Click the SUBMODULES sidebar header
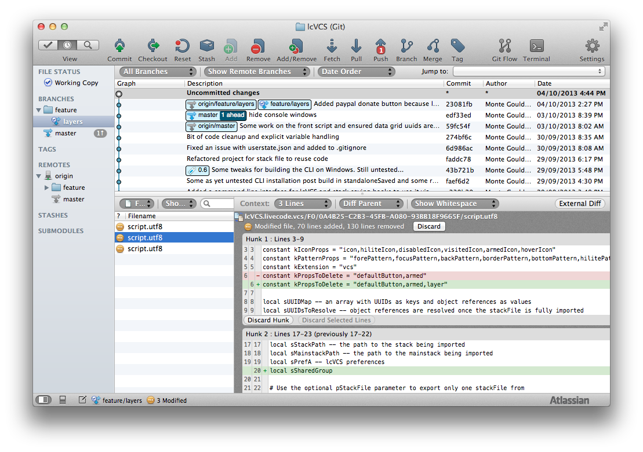 coord(61,231)
